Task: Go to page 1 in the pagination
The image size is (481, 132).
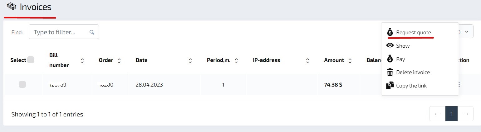Action: (x=451, y=114)
